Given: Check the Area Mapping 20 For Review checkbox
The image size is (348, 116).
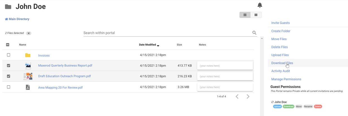Looking at the screenshot, I should coord(8,87).
